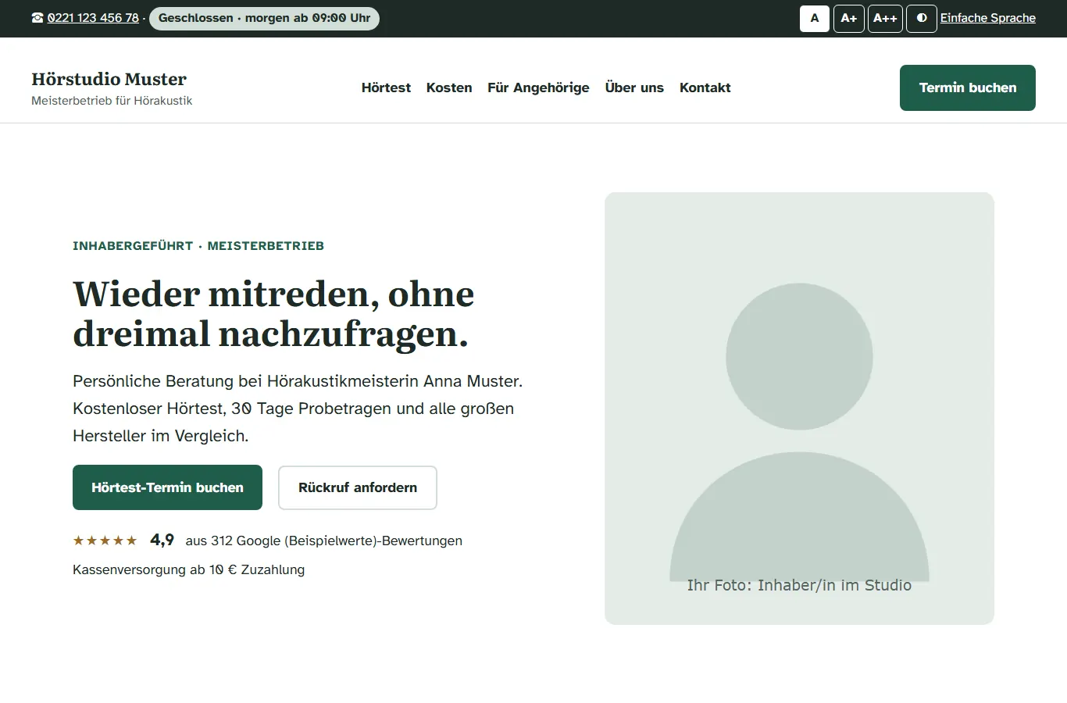
Task: Go to the Kontakt section
Action: click(705, 87)
